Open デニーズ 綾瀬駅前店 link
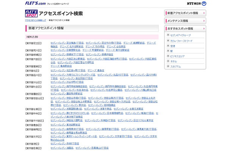 pos(134,43)
